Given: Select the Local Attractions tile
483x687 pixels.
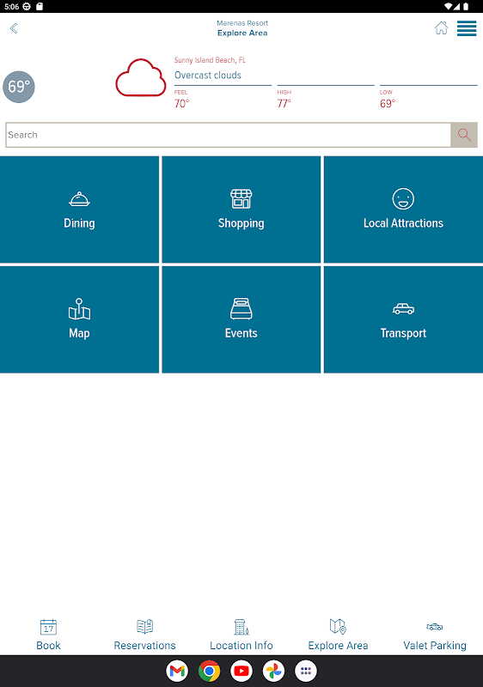Looking at the screenshot, I should (x=403, y=210).
